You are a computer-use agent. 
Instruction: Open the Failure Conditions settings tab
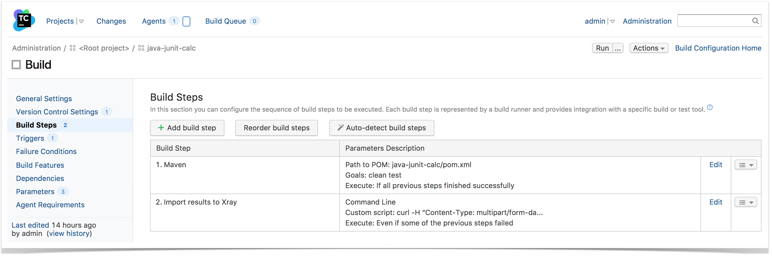[x=46, y=152]
